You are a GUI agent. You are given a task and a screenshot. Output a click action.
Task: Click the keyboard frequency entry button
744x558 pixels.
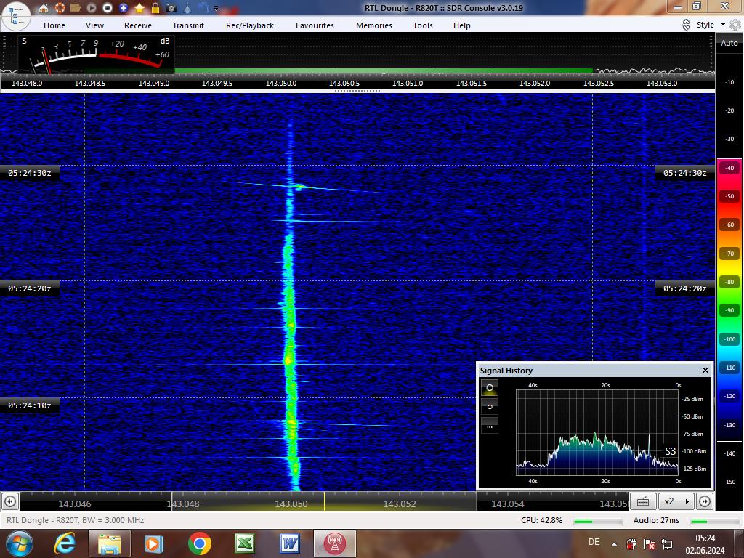[643, 501]
